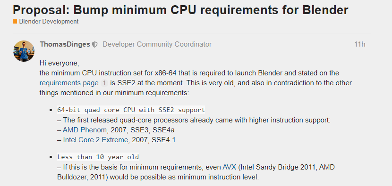
Task: Open the Blender Development category link
Action: coord(49,22)
